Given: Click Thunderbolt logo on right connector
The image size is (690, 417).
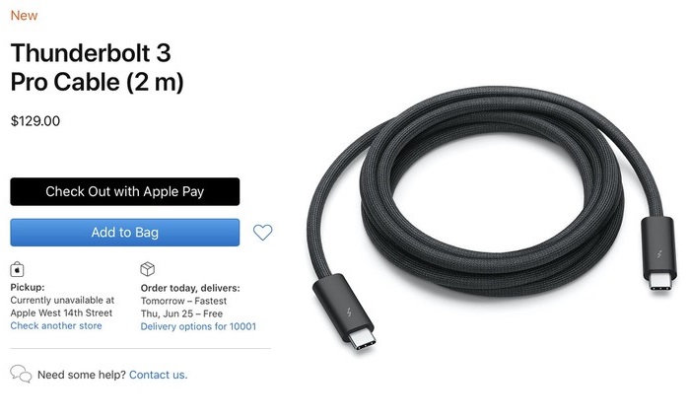Looking at the screenshot, I should point(659,254).
